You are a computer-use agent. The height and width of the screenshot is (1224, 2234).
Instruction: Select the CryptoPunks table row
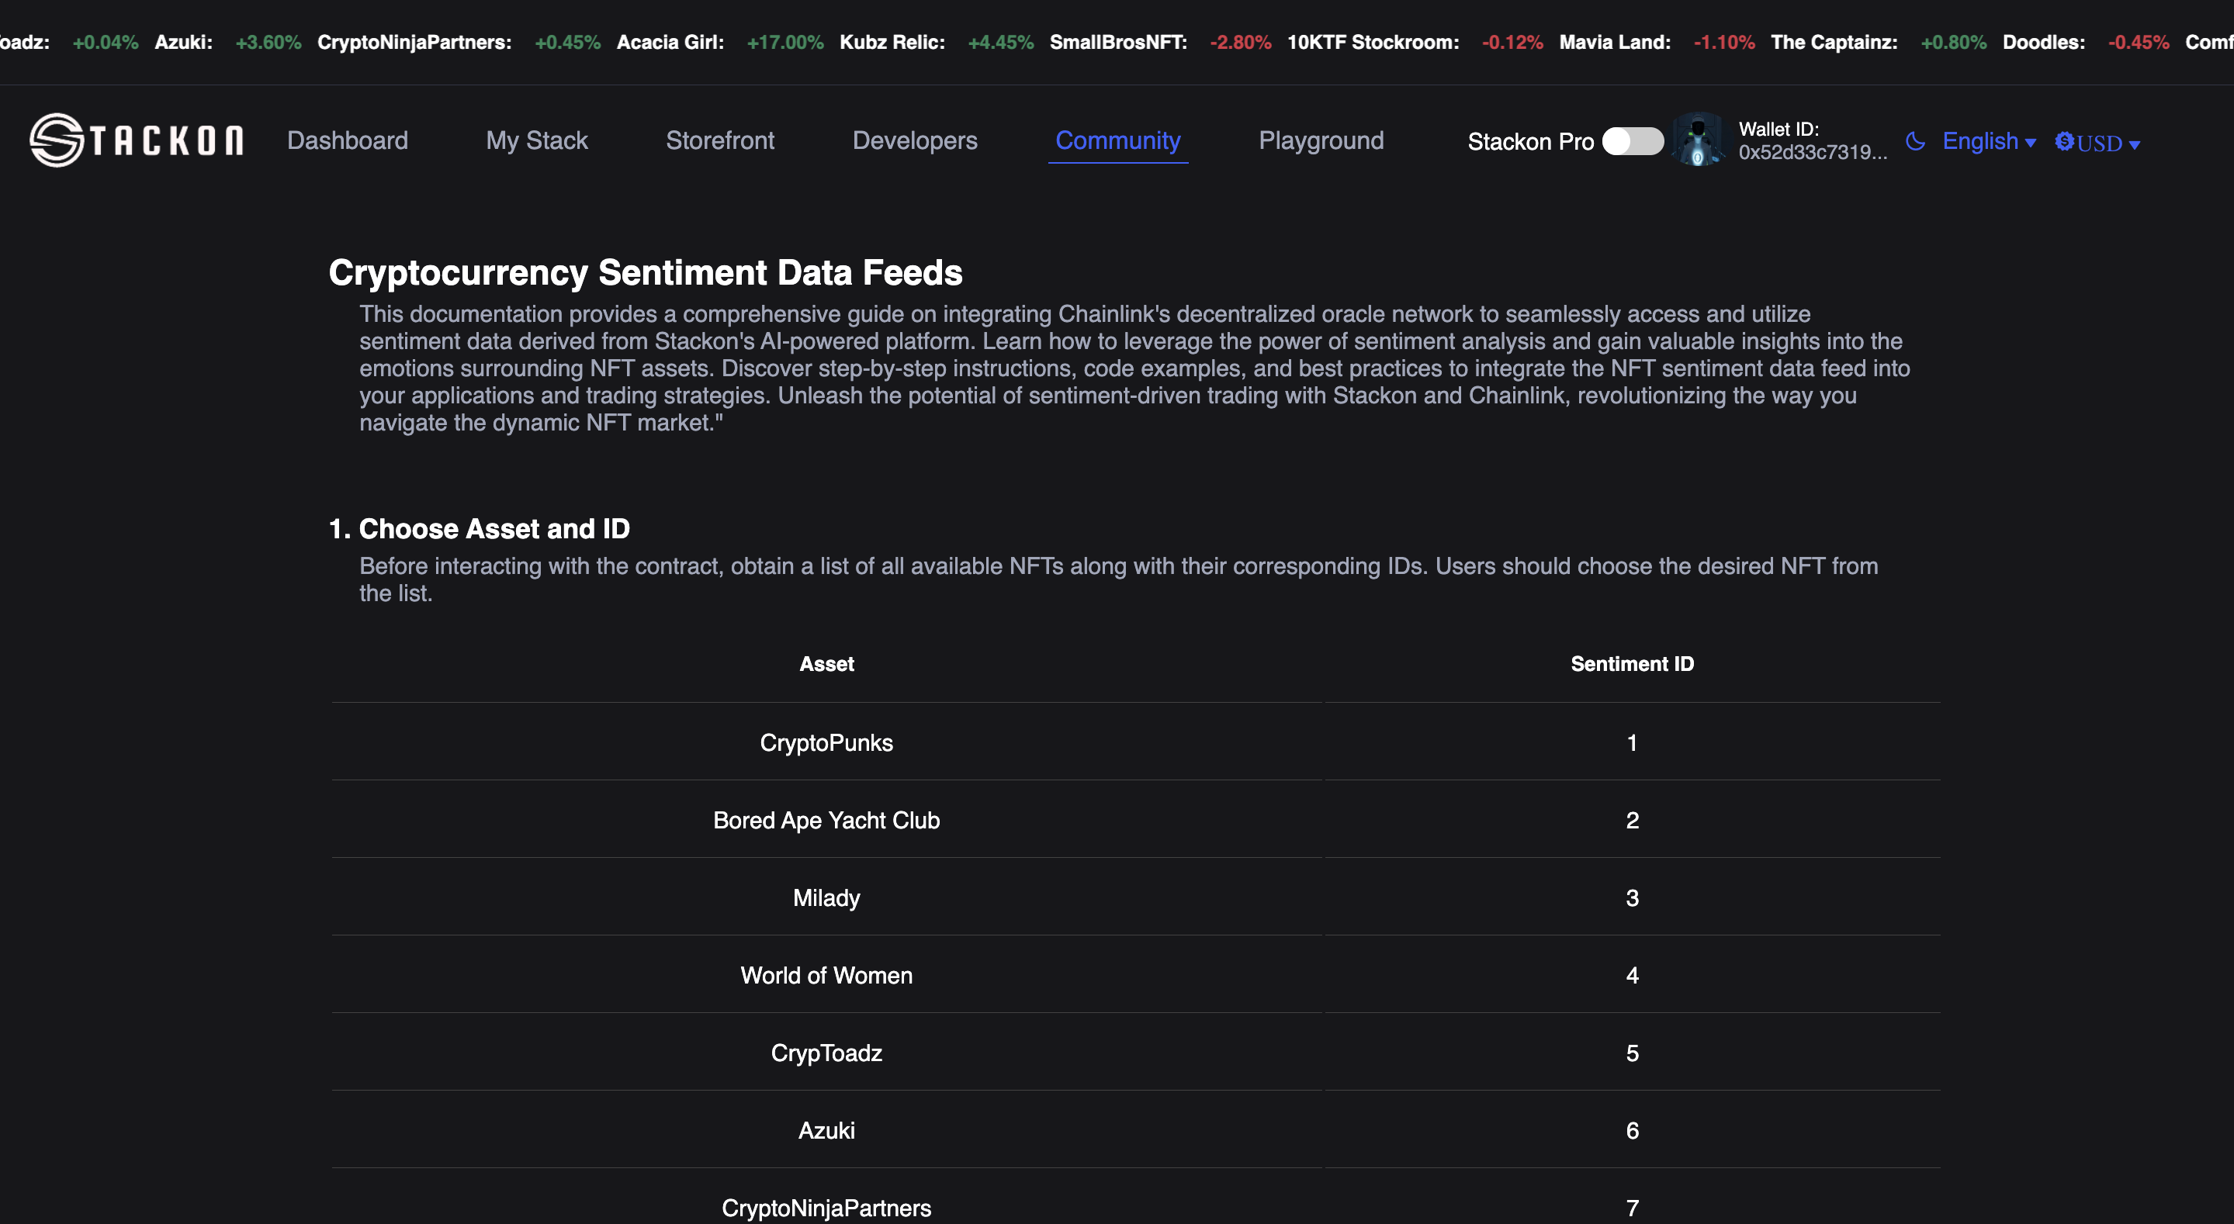(x=826, y=743)
